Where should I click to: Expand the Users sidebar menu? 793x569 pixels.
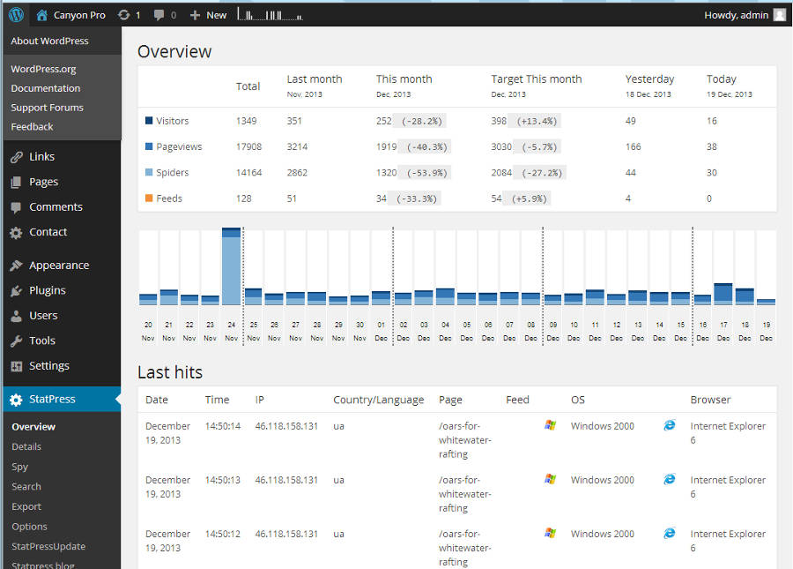click(43, 316)
